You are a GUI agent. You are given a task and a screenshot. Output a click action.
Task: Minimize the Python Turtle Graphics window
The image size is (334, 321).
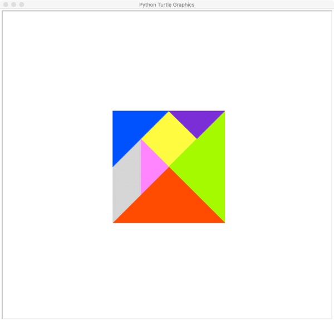(x=13, y=4)
